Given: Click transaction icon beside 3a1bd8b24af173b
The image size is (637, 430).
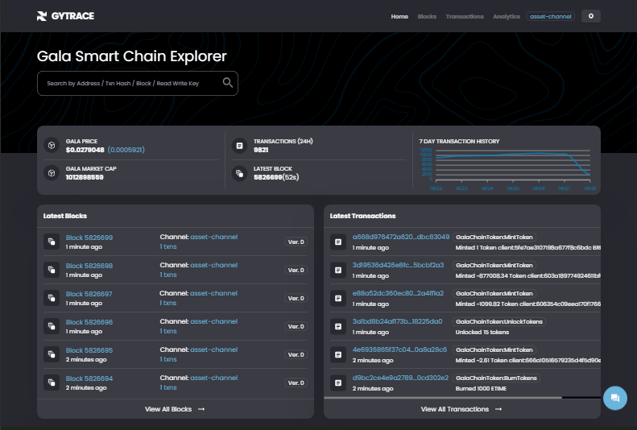Looking at the screenshot, I should tap(338, 326).
